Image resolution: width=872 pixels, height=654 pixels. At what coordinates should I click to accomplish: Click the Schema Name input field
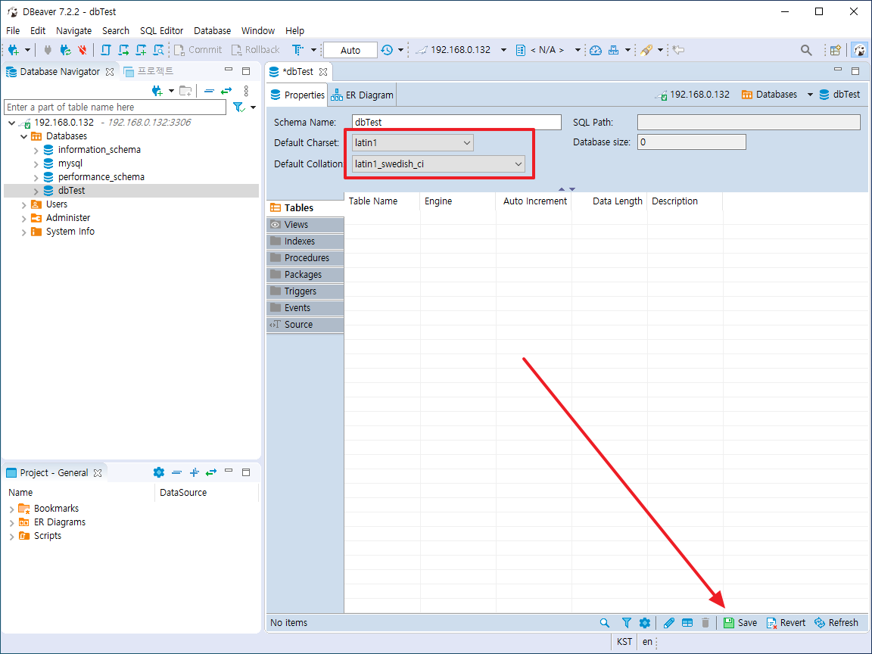(456, 123)
